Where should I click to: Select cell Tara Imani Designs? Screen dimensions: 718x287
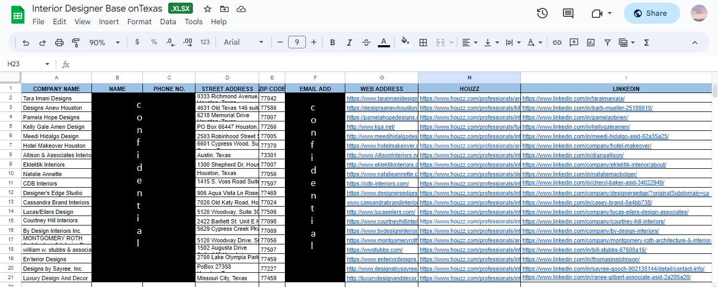click(57, 98)
